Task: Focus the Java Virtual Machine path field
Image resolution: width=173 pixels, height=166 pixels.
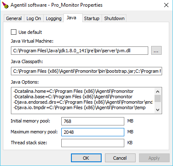Action: 79,51
